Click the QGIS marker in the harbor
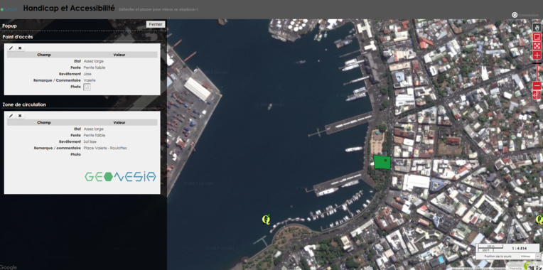The height and width of the screenshot is (270, 543). coord(266,219)
